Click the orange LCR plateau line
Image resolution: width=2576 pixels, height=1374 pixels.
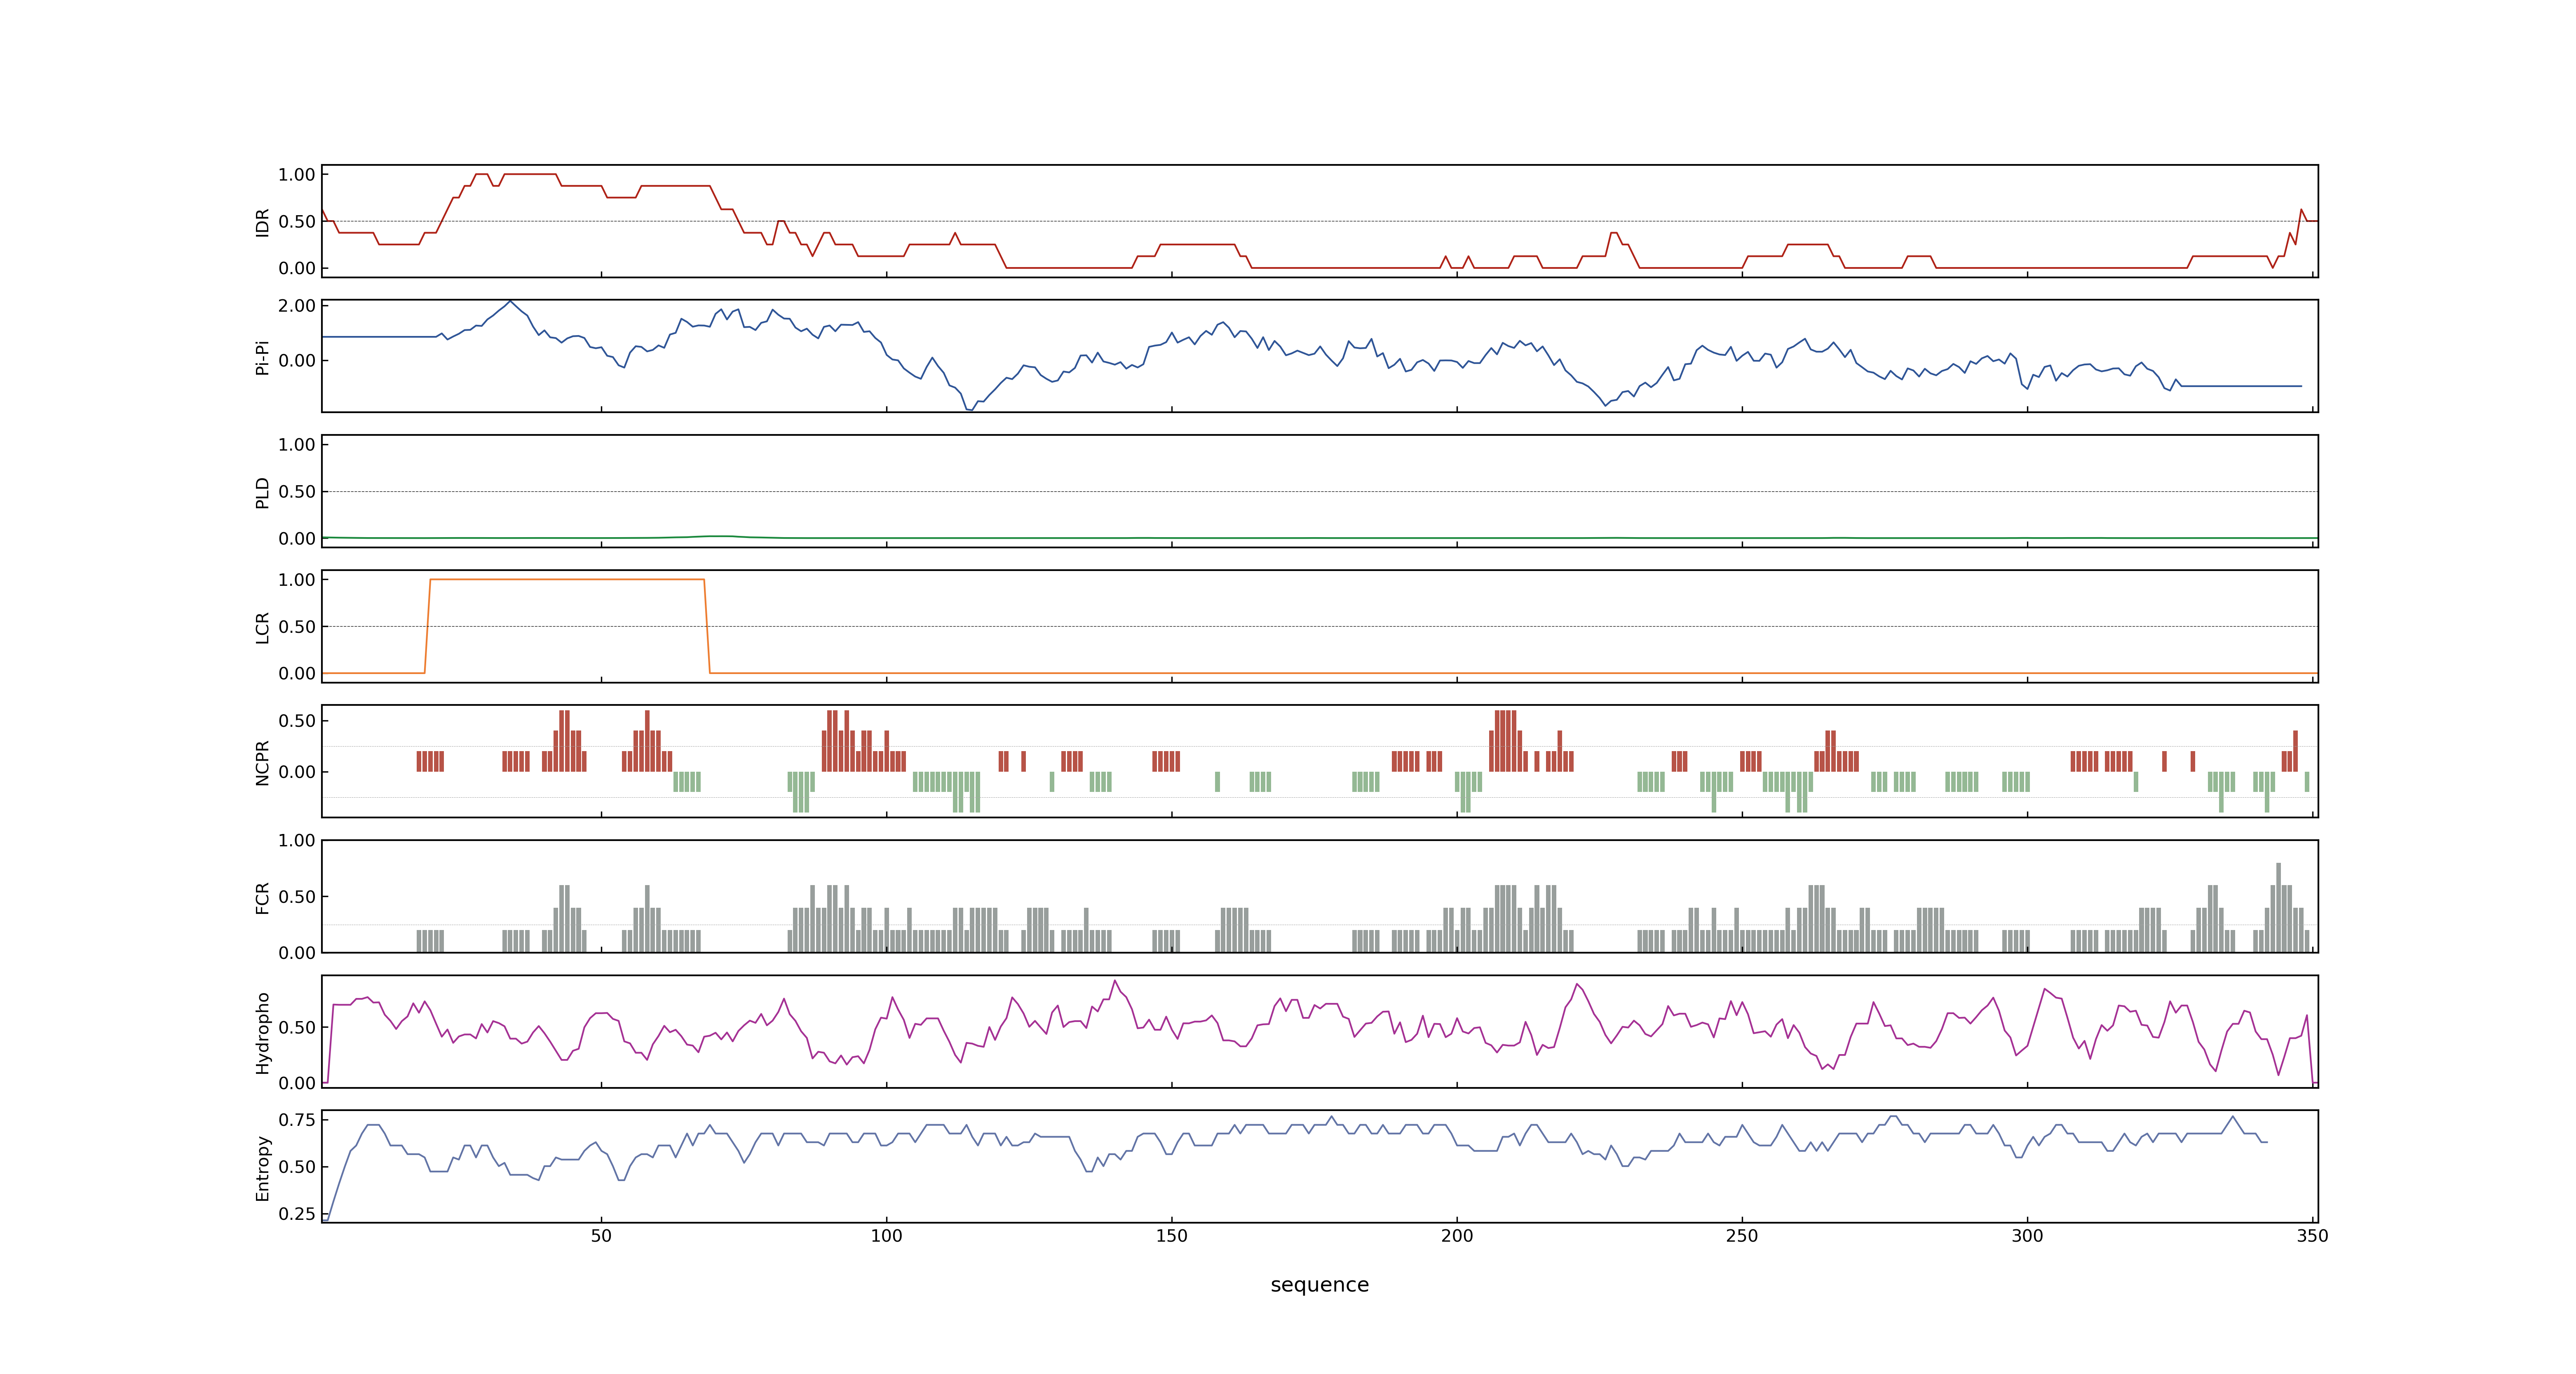(567, 579)
